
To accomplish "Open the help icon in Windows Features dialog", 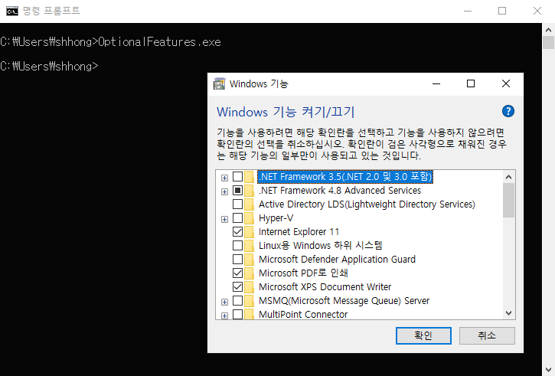I will [508, 111].
